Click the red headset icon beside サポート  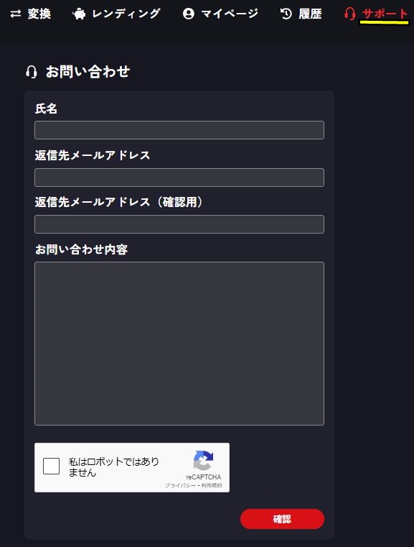(349, 14)
